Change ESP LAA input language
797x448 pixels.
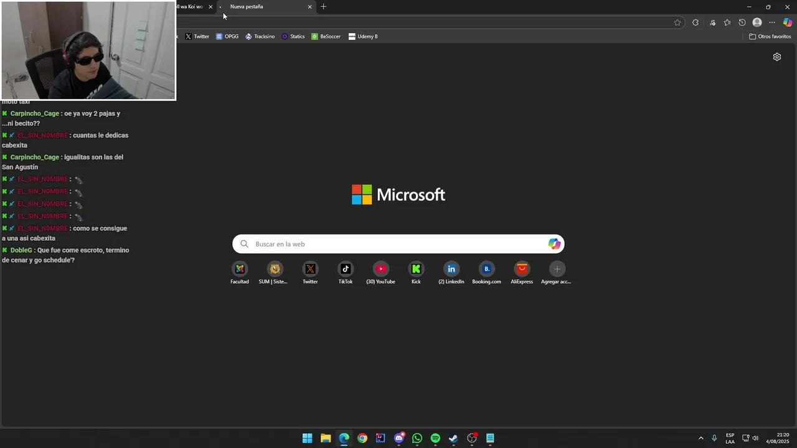tap(730, 438)
